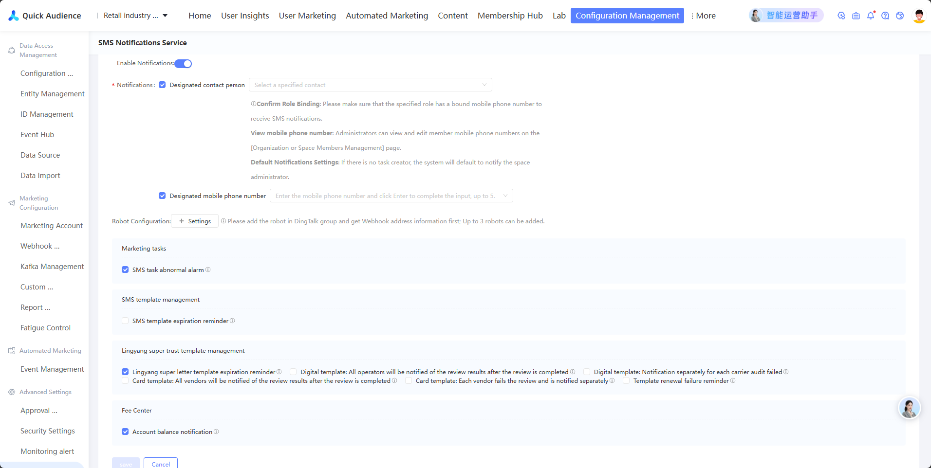Open Data Source in sidebar
The width and height of the screenshot is (931, 468).
point(40,155)
